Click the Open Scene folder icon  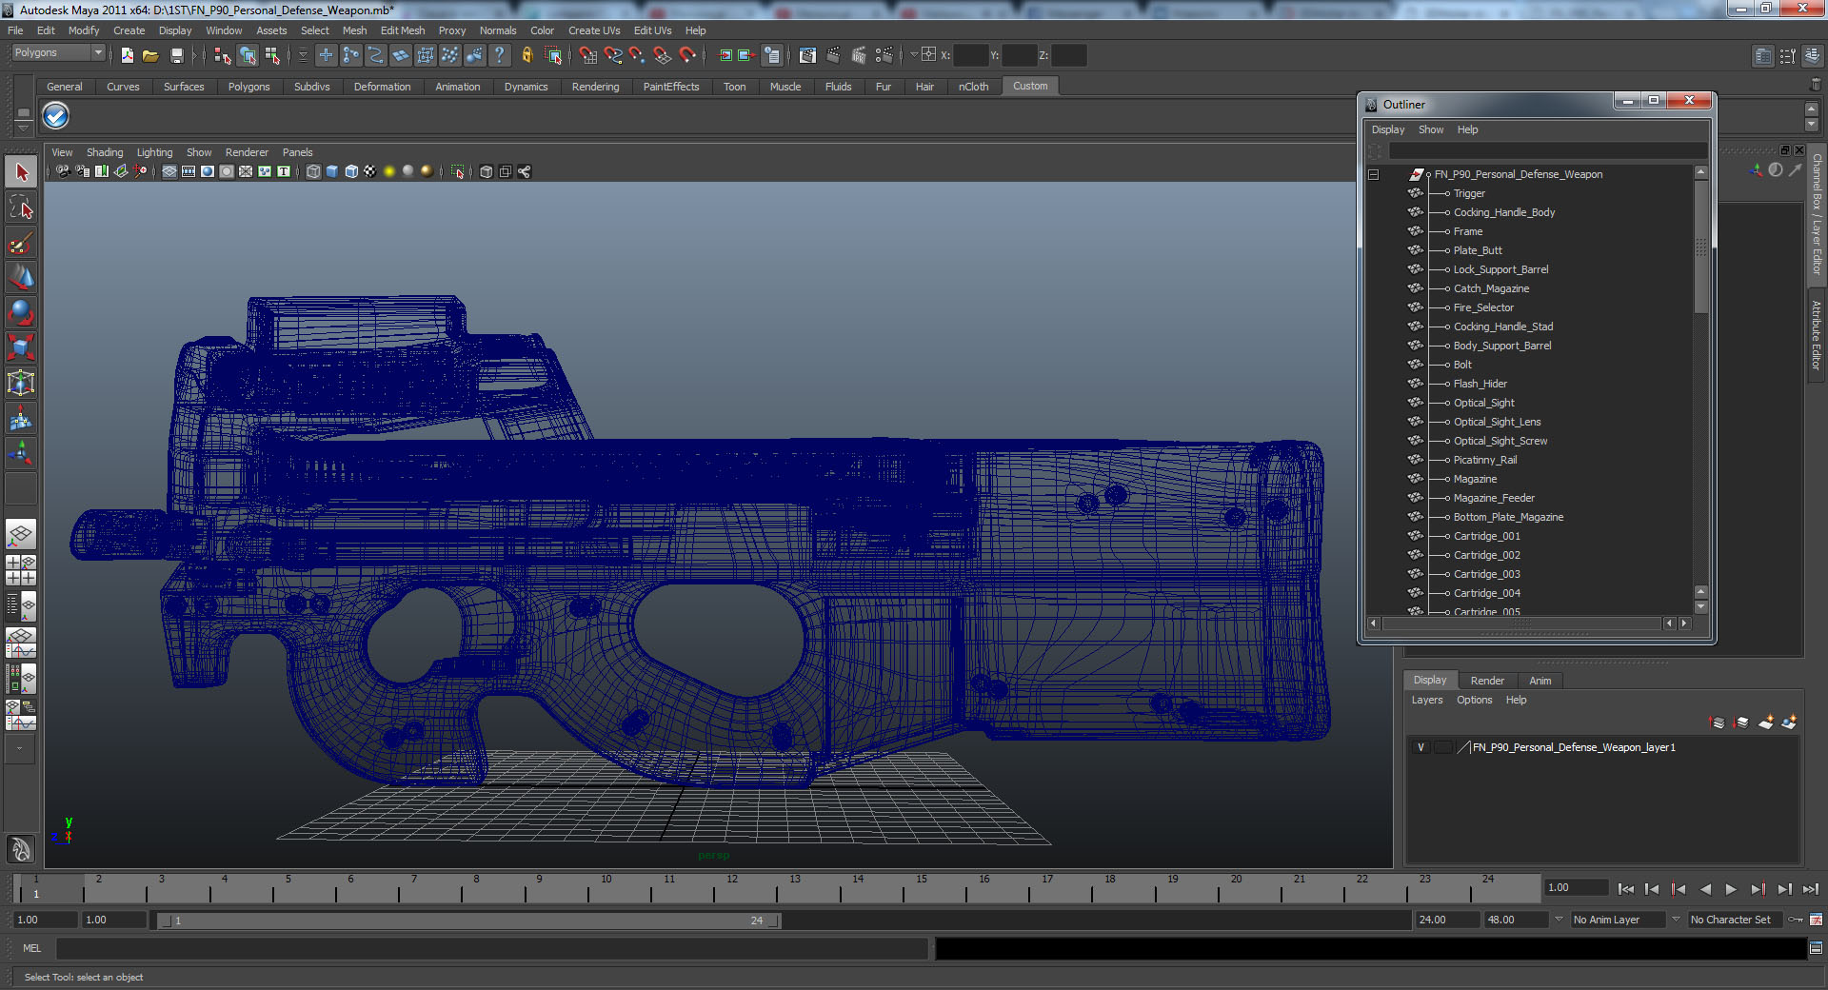pos(150,55)
